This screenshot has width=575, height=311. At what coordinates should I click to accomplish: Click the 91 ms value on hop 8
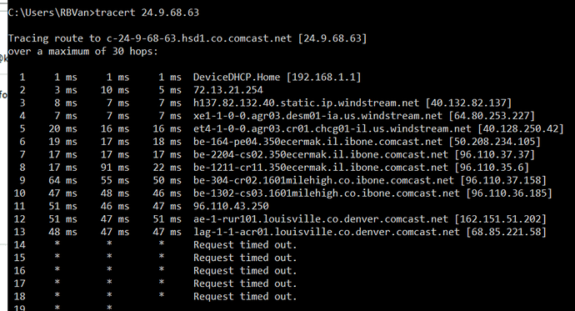pos(115,168)
